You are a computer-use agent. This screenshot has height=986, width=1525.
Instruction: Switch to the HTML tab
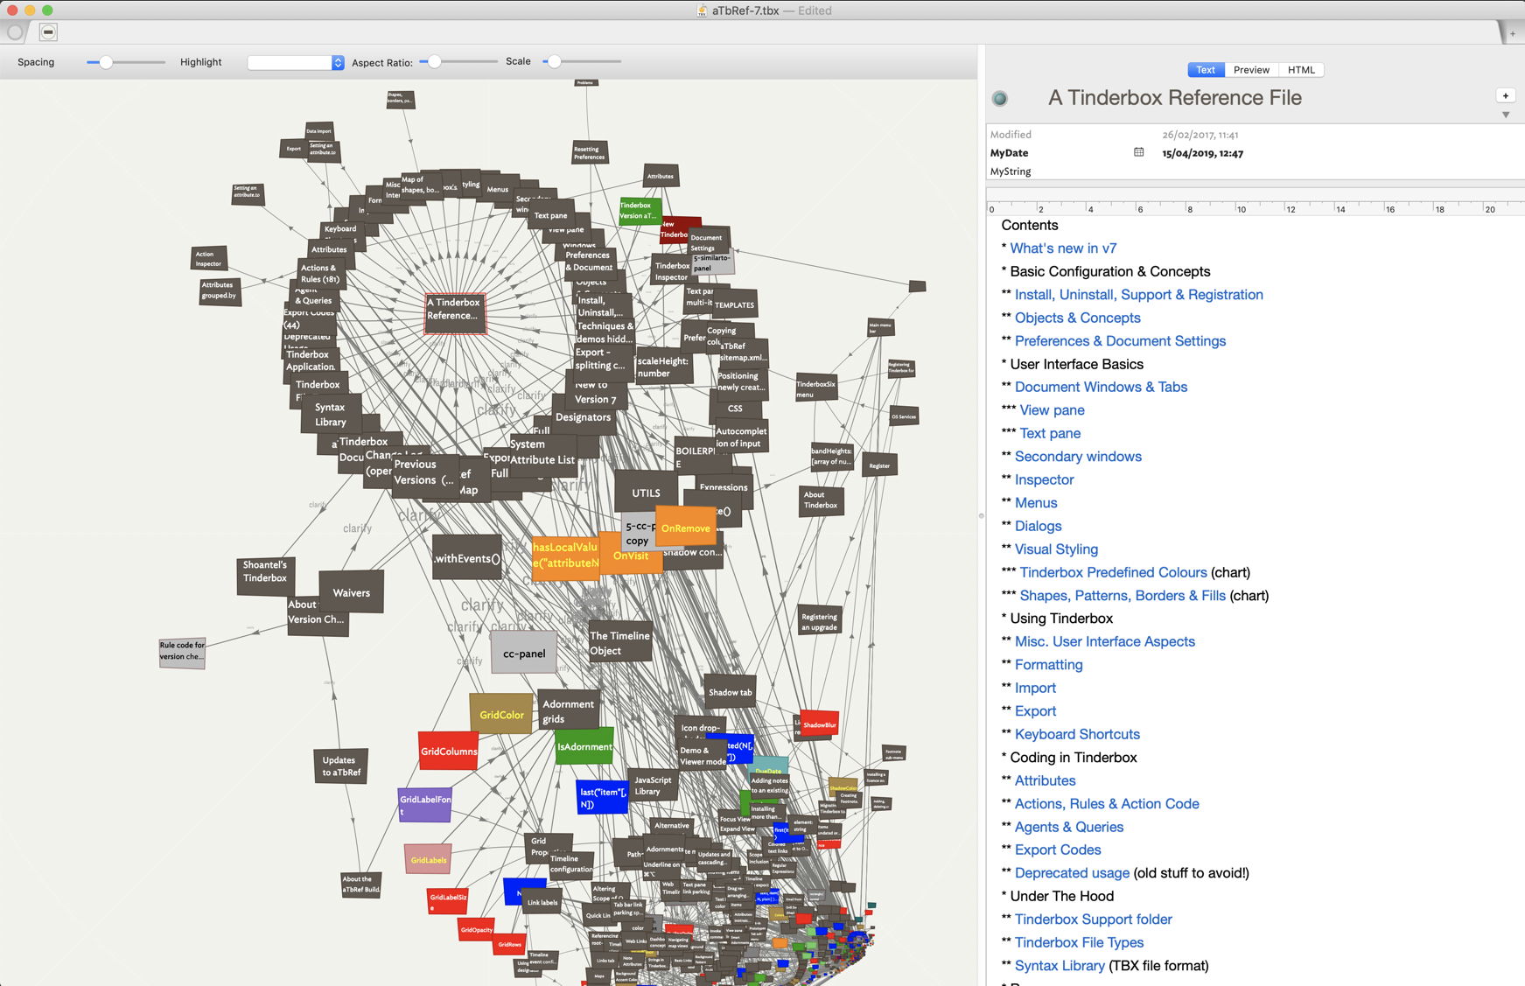point(1301,70)
